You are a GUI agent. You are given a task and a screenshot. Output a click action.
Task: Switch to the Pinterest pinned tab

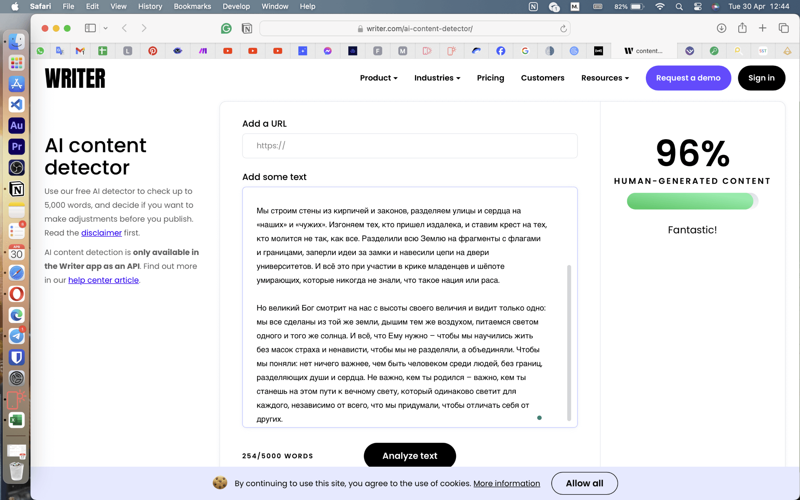pos(153,51)
